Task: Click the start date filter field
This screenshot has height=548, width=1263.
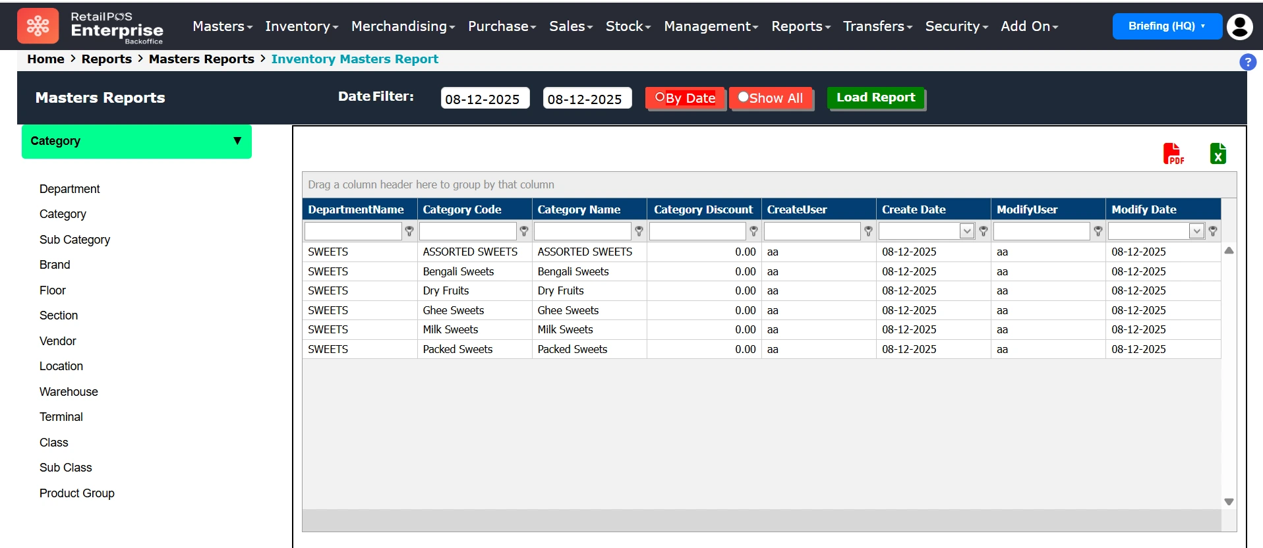Action: [485, 99]
